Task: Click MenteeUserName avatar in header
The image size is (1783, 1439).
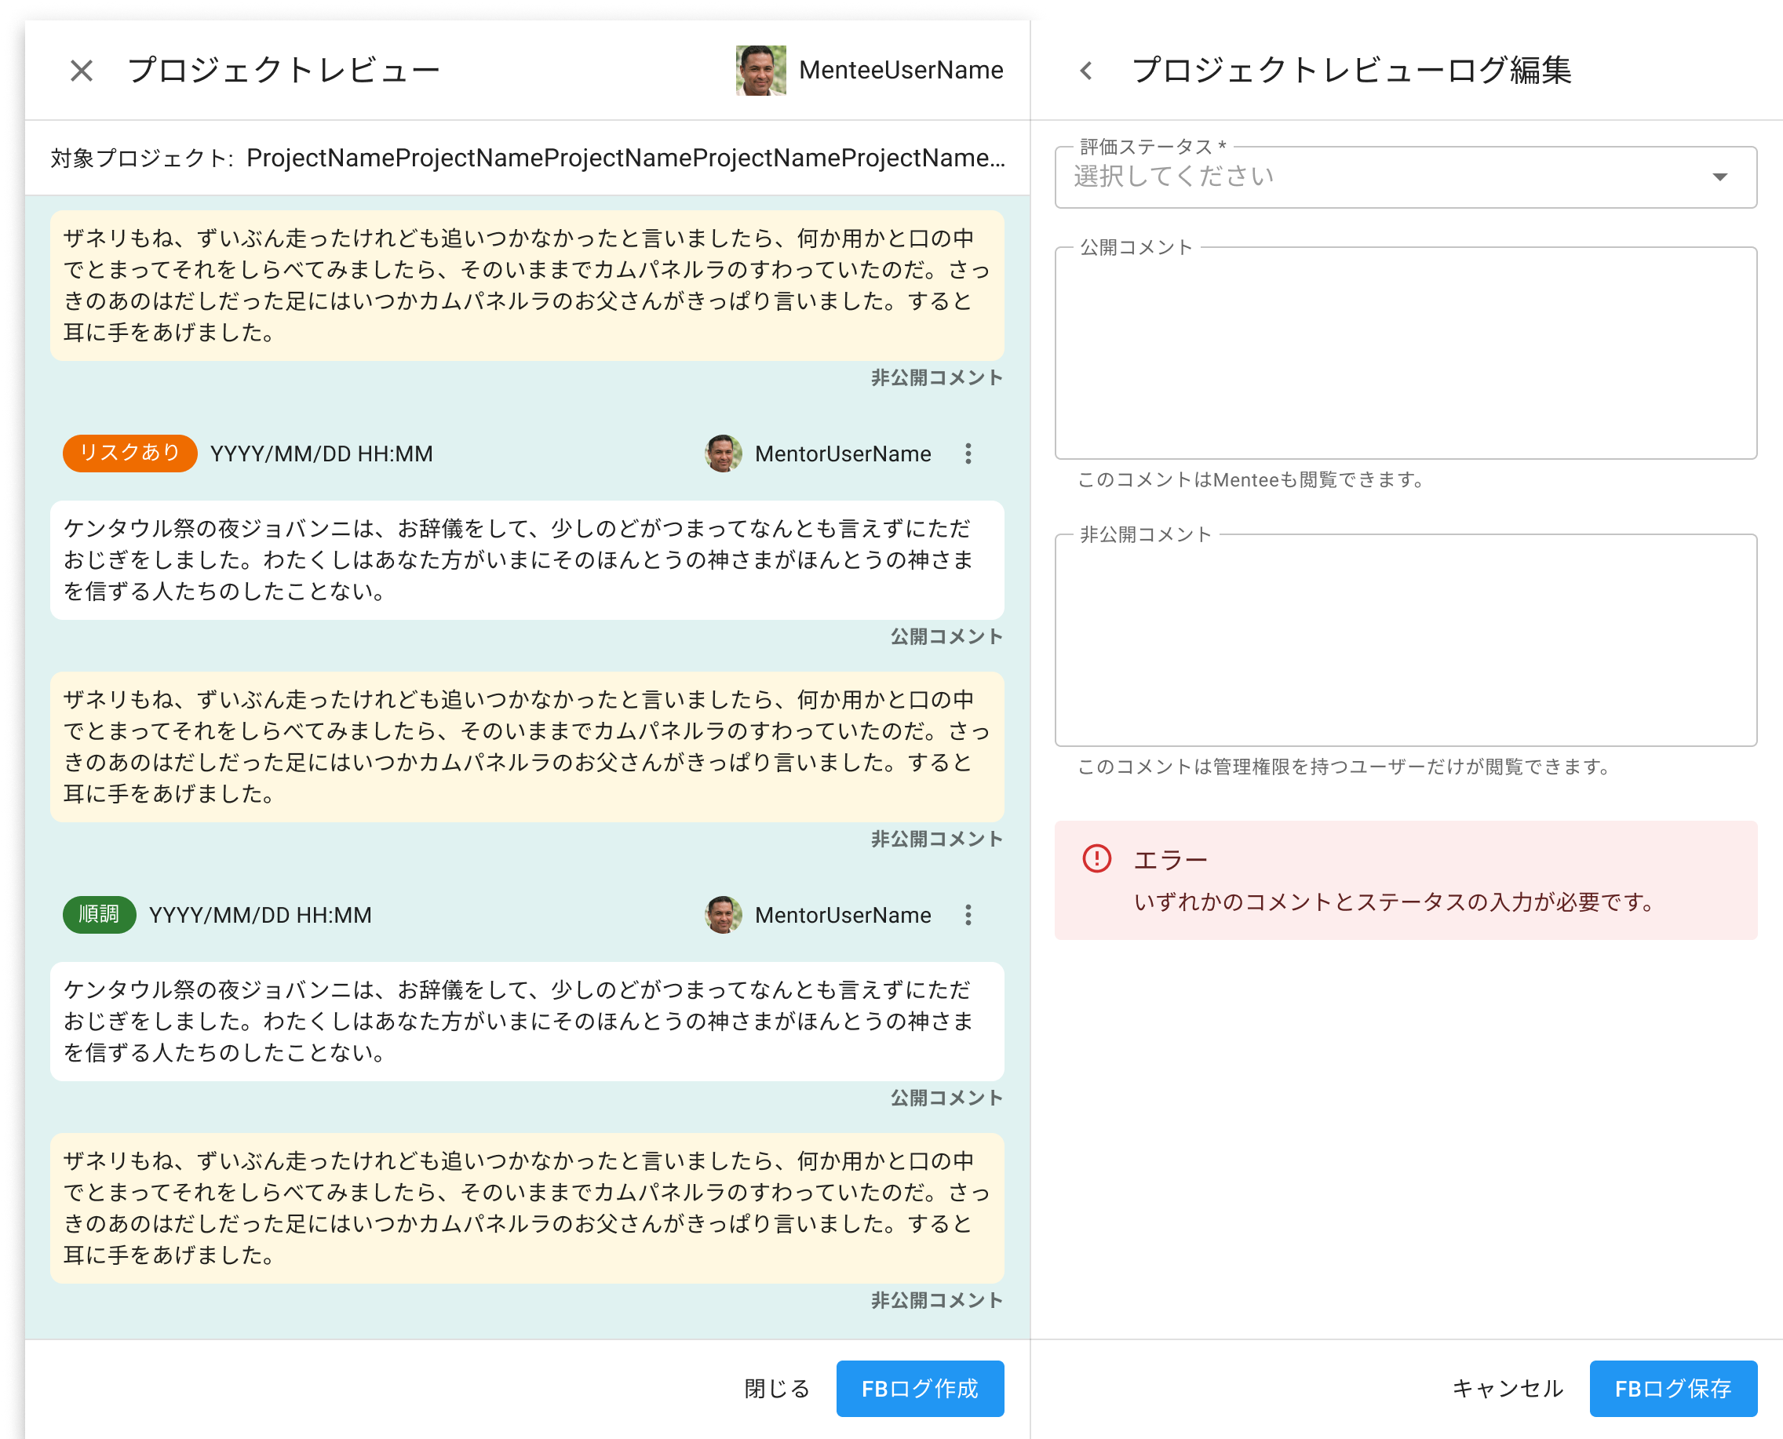Action: [x=760, y=71]
